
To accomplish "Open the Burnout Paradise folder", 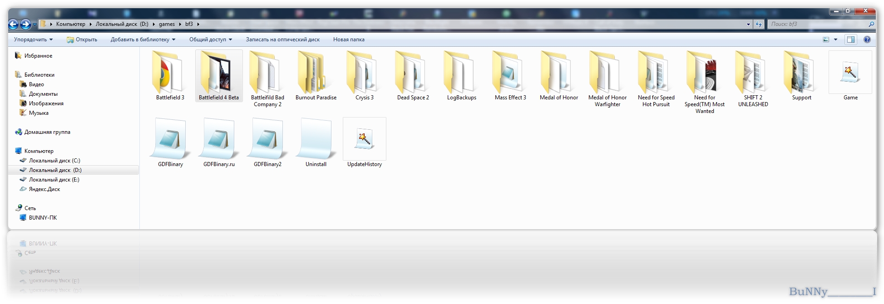I will tap(316, 76).
